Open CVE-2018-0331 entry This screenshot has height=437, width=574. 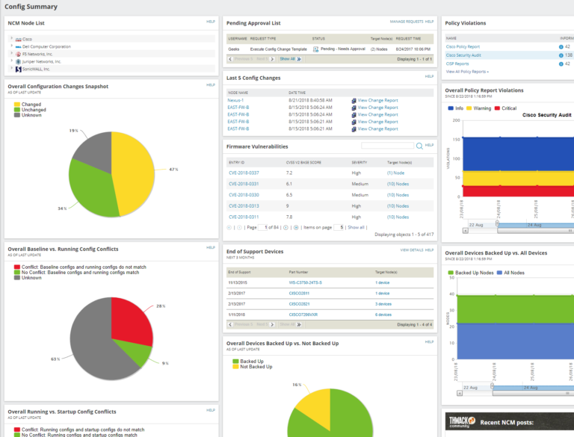coord(244,184)
